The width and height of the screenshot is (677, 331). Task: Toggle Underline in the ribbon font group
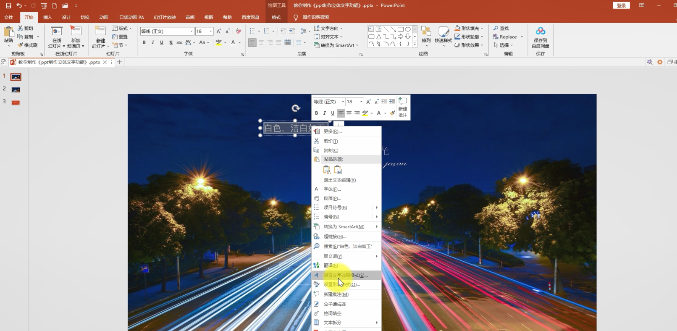162,42
